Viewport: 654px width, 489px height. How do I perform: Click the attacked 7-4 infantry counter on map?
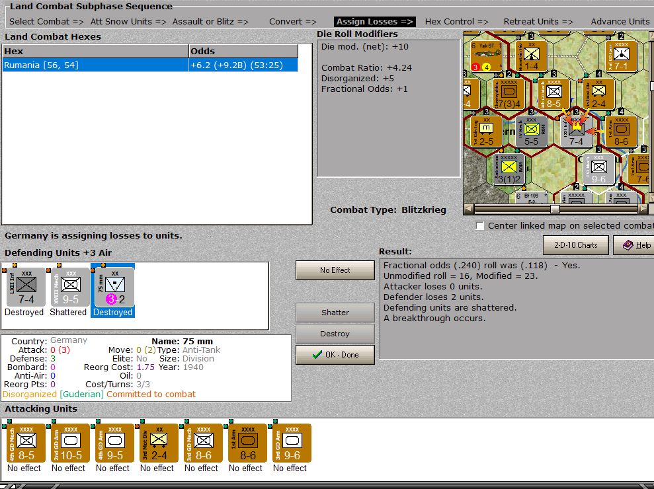click(x=576, y=131)
